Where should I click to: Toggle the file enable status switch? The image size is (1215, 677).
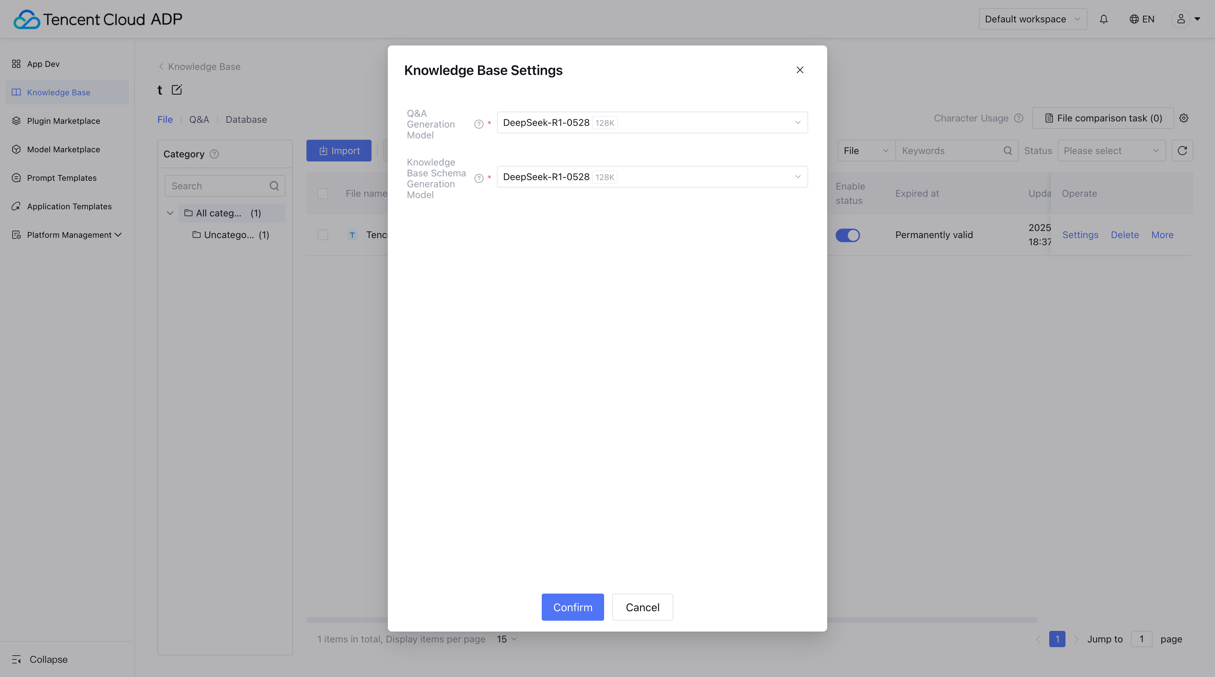click(848, 235)
